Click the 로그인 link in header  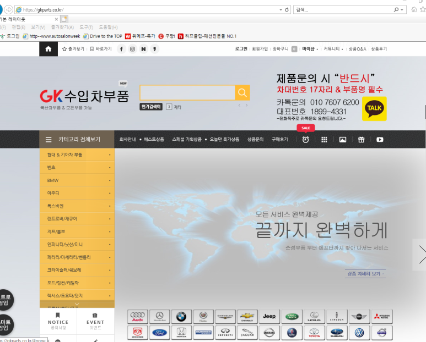coord(241,49)
